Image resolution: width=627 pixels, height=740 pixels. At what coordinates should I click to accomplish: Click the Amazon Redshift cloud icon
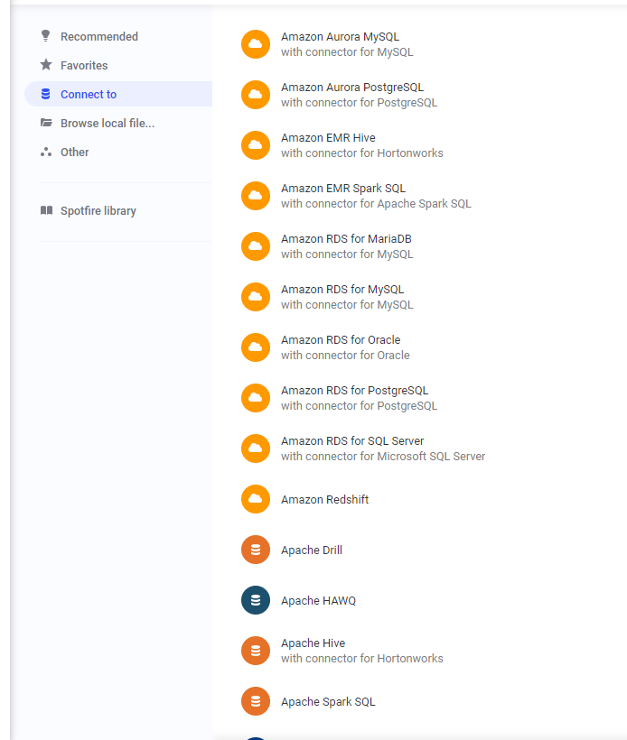pos(256,499)
